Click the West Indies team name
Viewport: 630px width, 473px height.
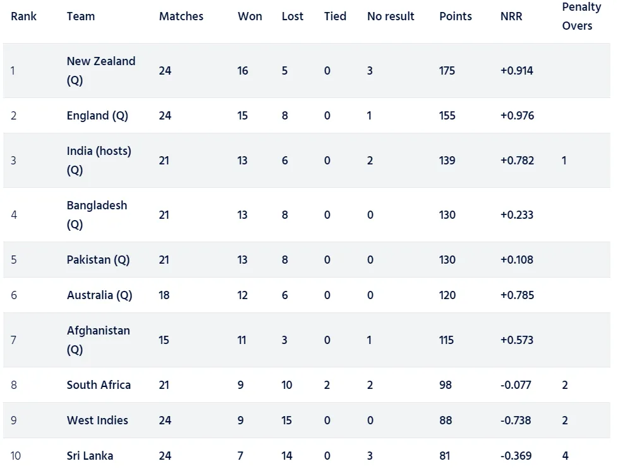(97, 421)
